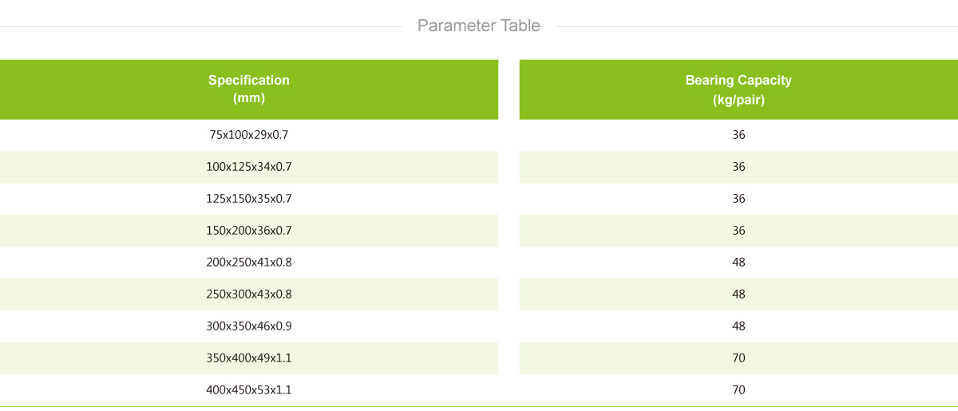Click the 300x350x46x0.9 specification cell
The width and height of the screenshot is (958, 411).
pyautogui.click(x=249, y=326)
